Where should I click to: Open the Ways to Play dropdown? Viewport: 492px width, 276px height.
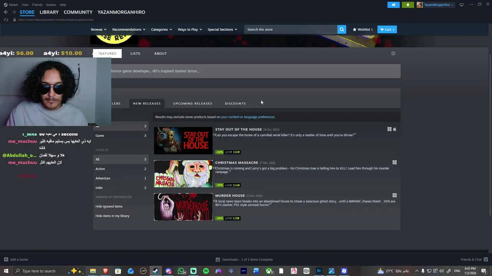pos(190,30)
